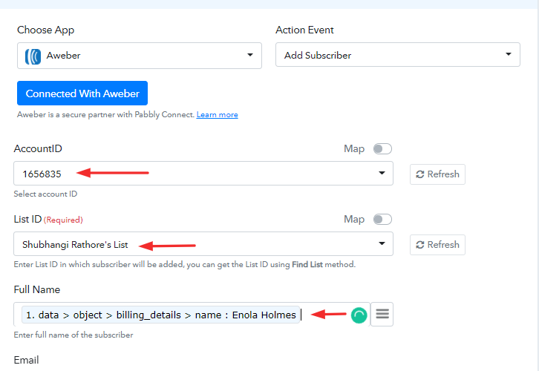Select the mapped billing_details name tag
This screenshot has height=371, width=539.
pyautogui.click(x=160, y=315)
